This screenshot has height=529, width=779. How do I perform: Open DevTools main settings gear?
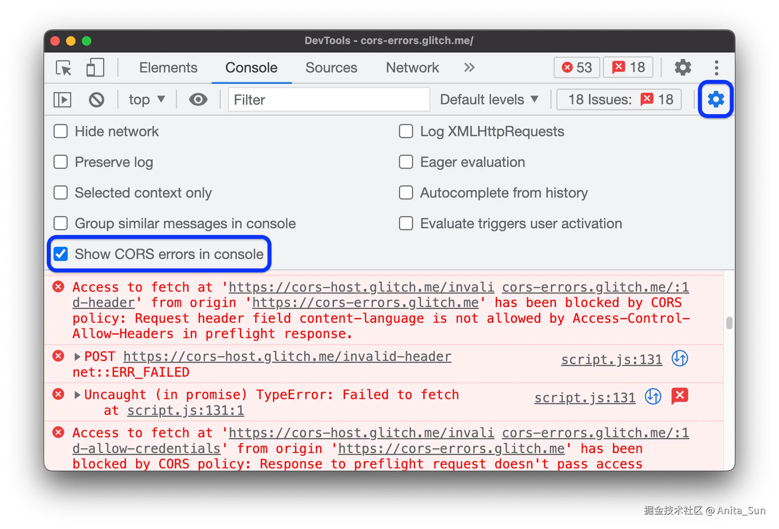[x=683, y=68]
